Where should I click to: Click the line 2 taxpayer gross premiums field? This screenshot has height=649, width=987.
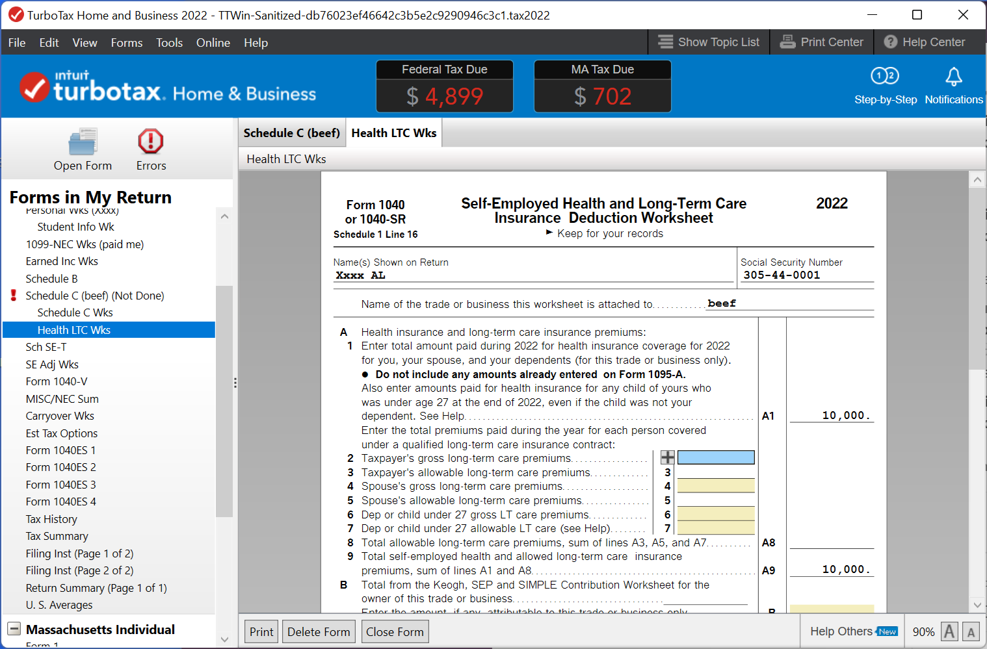click(x=716, y=457)
